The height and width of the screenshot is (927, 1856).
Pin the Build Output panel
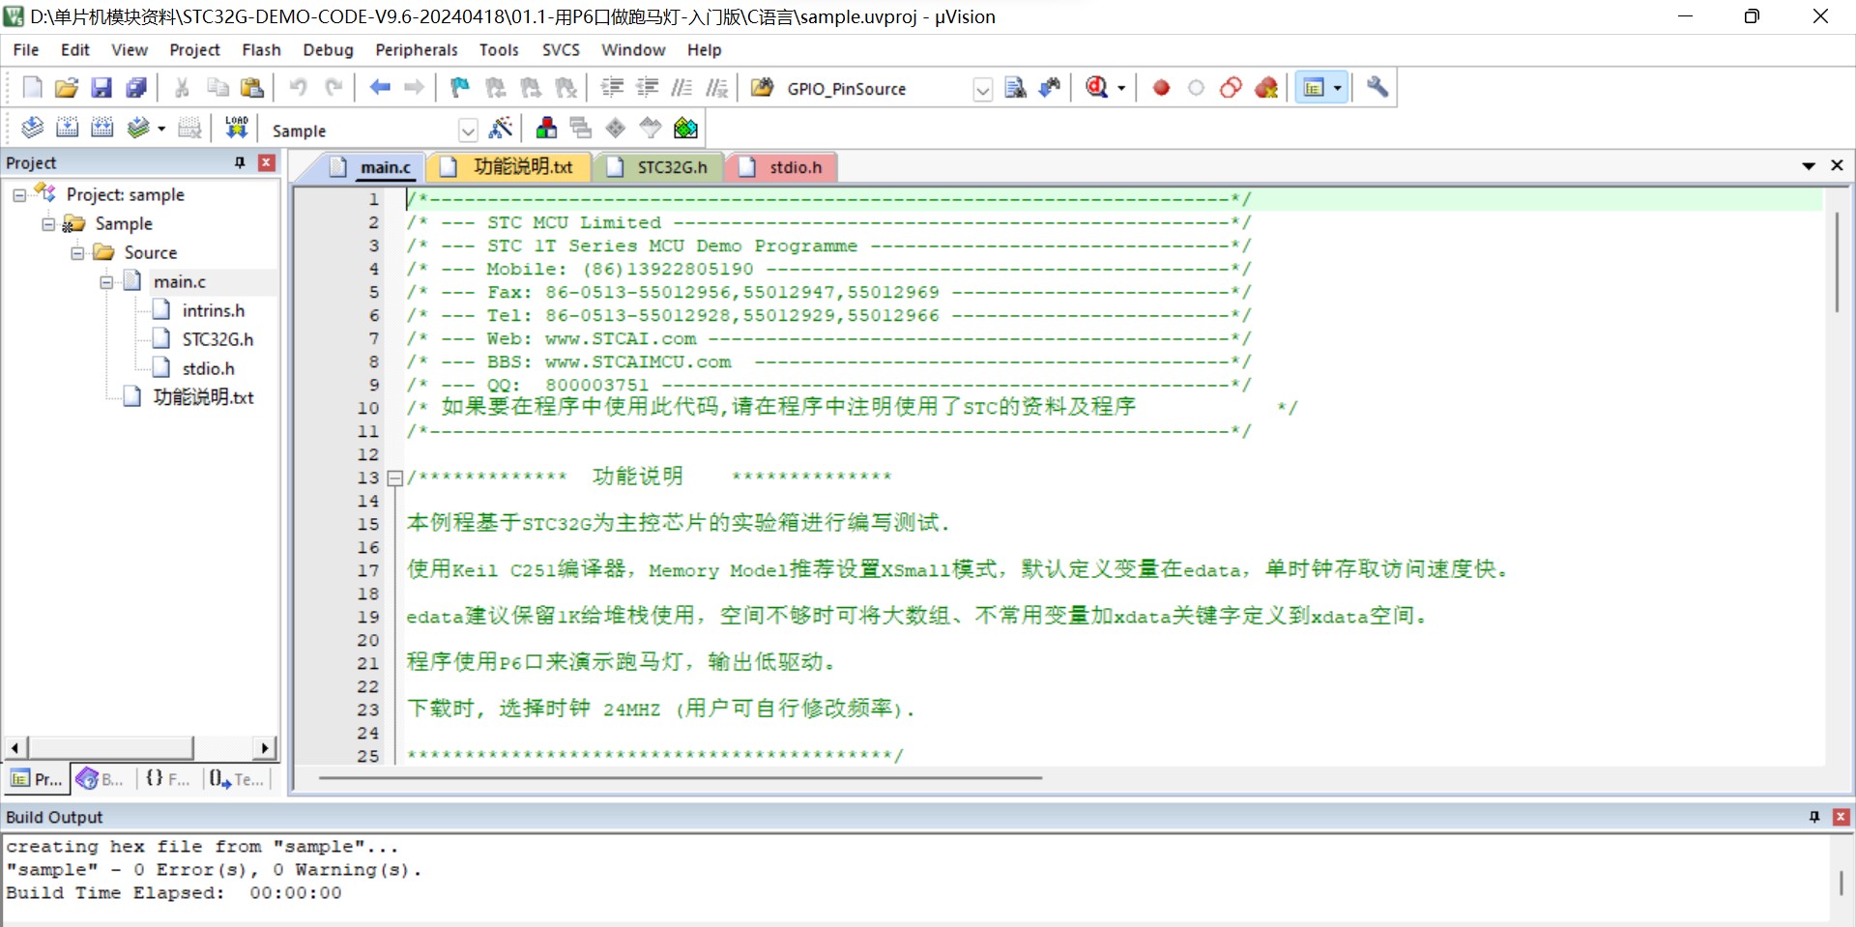1814,817
